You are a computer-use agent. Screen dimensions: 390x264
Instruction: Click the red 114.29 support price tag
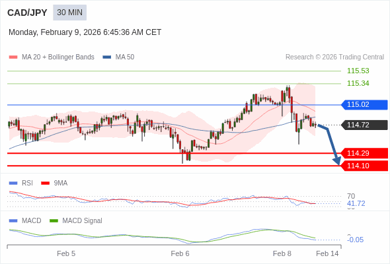[x=364, y=153]
